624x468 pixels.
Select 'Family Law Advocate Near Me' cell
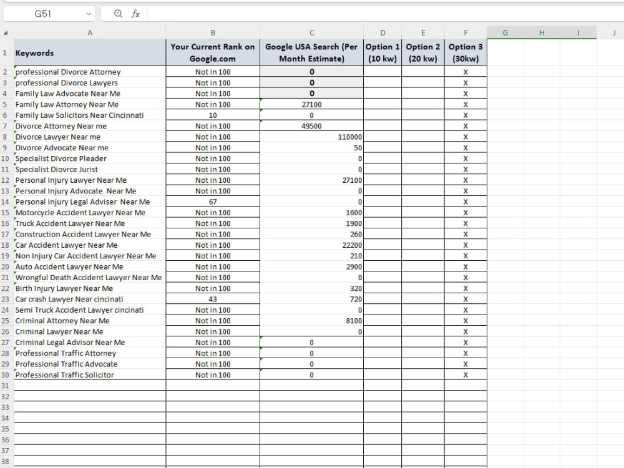(90, 94)
